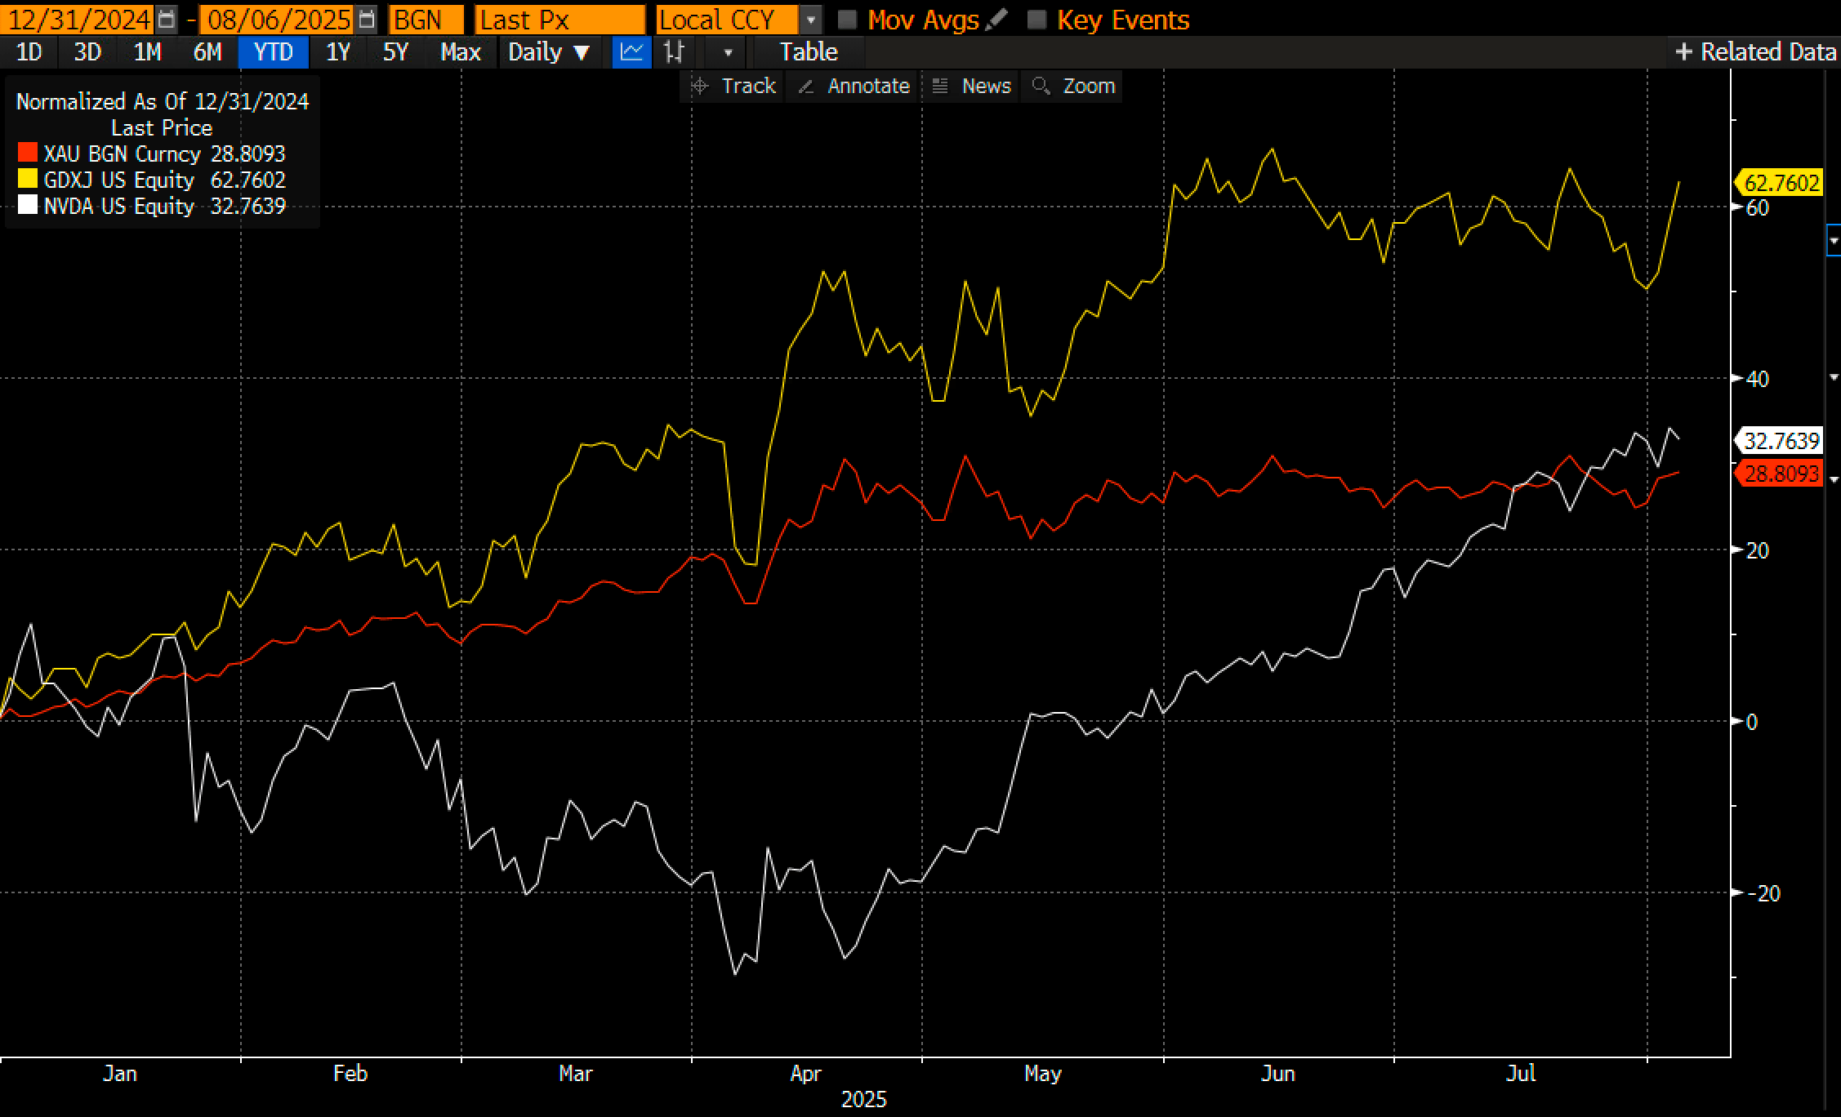Switch to the bar/candle chart icon
Viewport: 1841px width, 1117px height.
(x=674, y=52)
